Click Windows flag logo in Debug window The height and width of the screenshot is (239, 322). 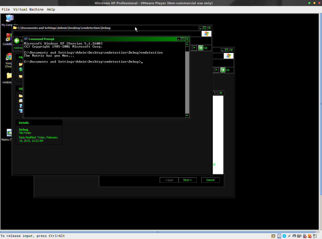click(x=207, y=34)
